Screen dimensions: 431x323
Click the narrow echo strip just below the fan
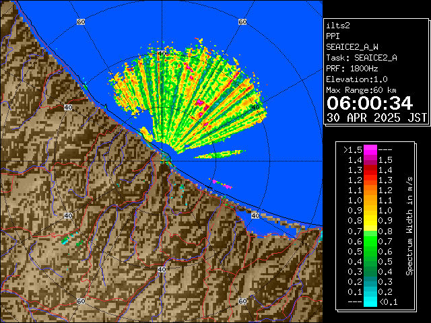click(220, 154)
